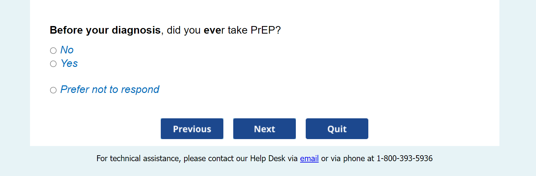The height and width of the screenshot is (176, 536).
Task: Click the Help Desk phone number 1-800-393-5936
Action: (404, 159)
